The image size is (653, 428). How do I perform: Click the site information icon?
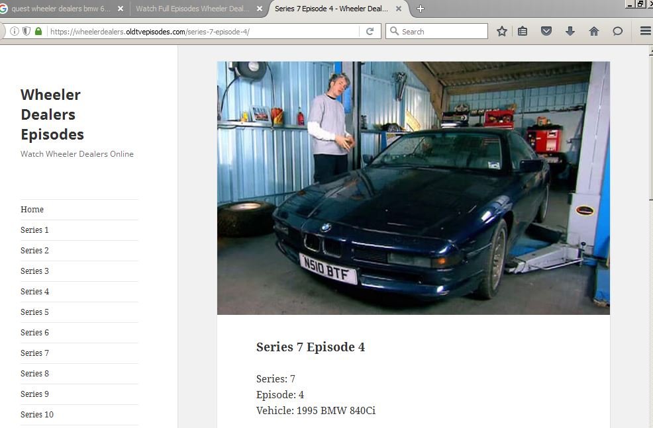14,31
